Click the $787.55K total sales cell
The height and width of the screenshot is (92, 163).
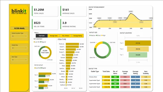coord(106,80)
